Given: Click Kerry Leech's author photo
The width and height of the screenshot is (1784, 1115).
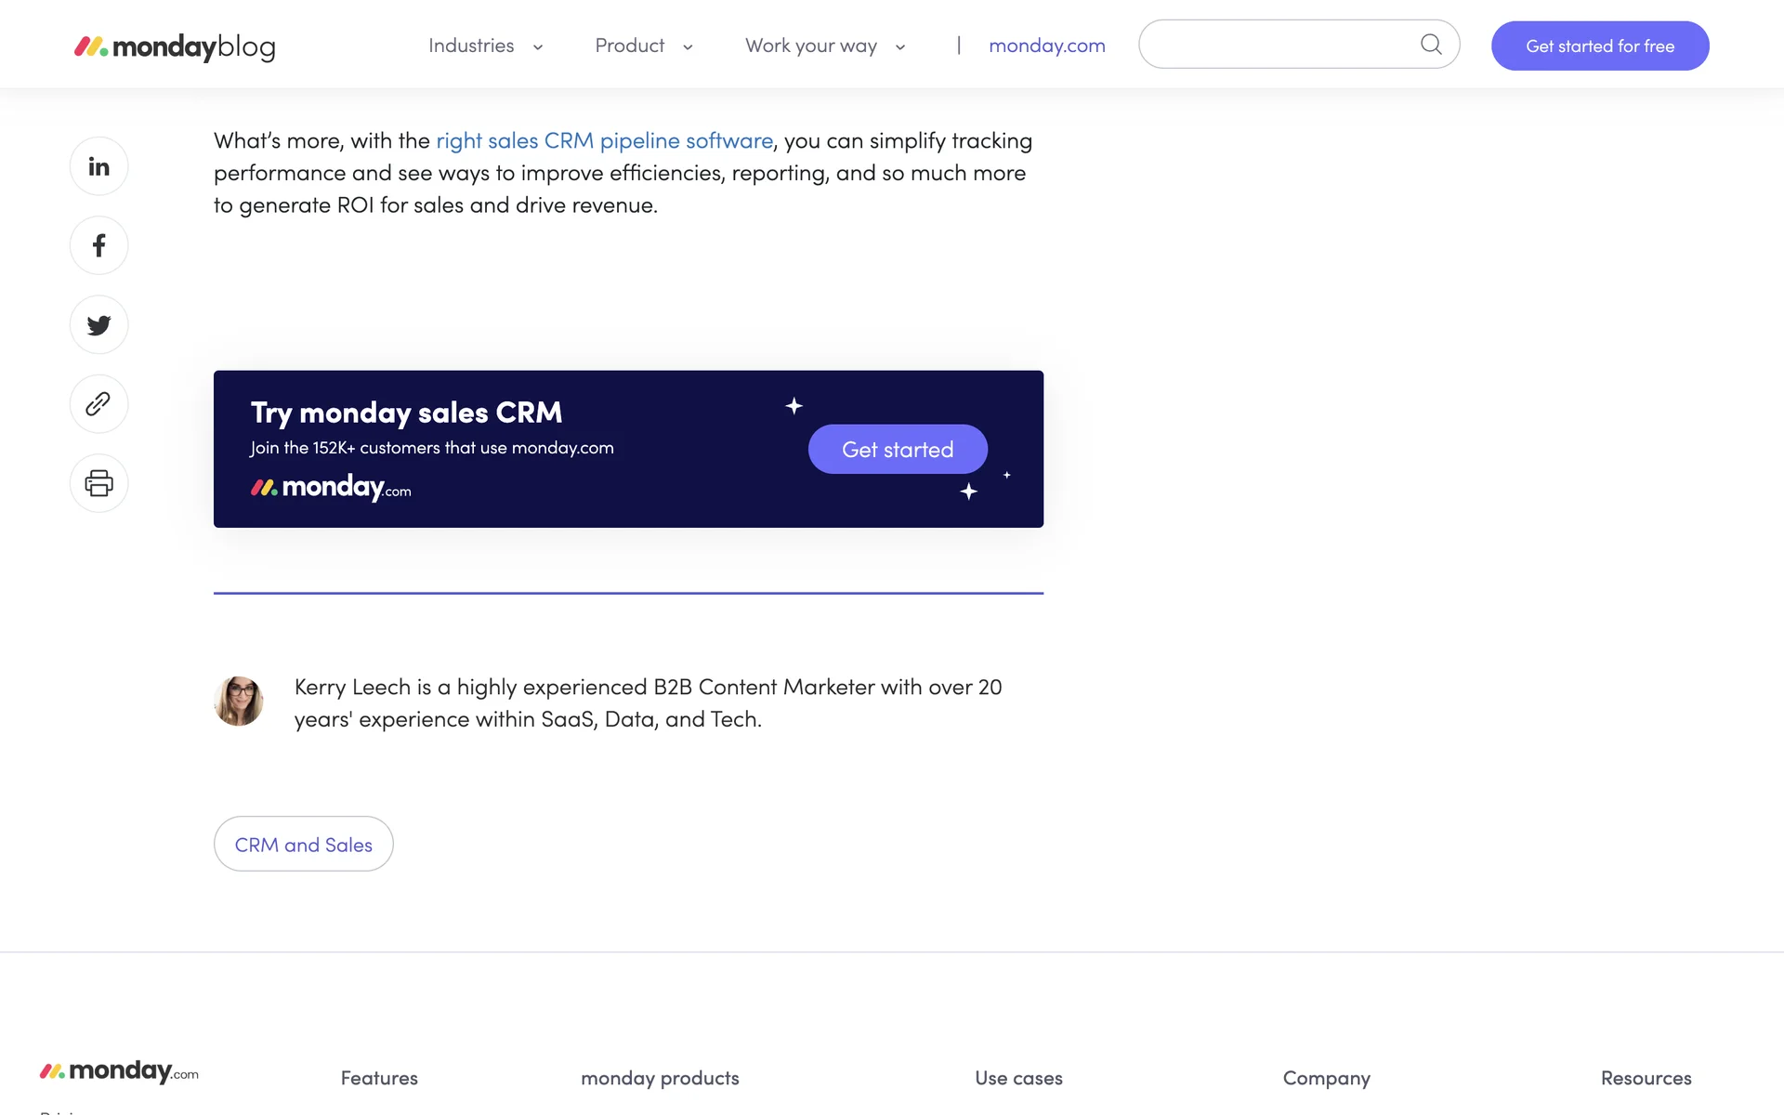Looking at the screenshot, I should [239, 701].
